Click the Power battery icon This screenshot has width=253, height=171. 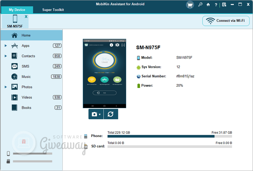[x=138, y=86]
